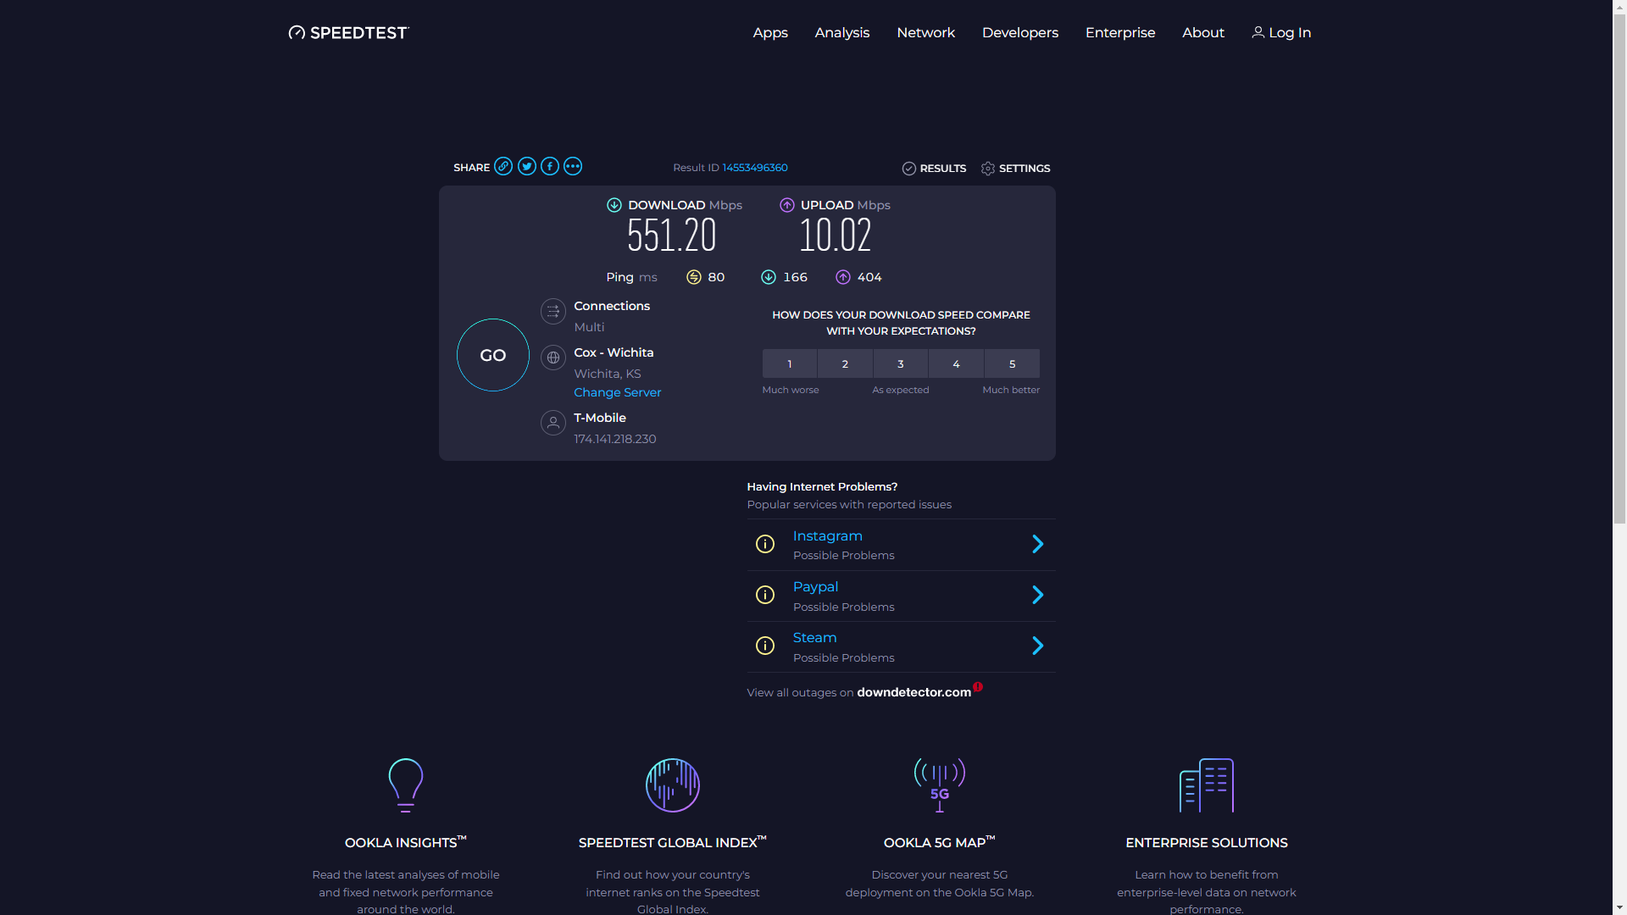Rate download speed as 3 As expected
This screenshot has height=915, width=1627.
pyautogui.click(x=901, y=363)
